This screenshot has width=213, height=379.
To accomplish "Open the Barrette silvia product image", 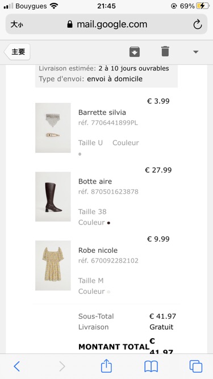I will 53,128.
